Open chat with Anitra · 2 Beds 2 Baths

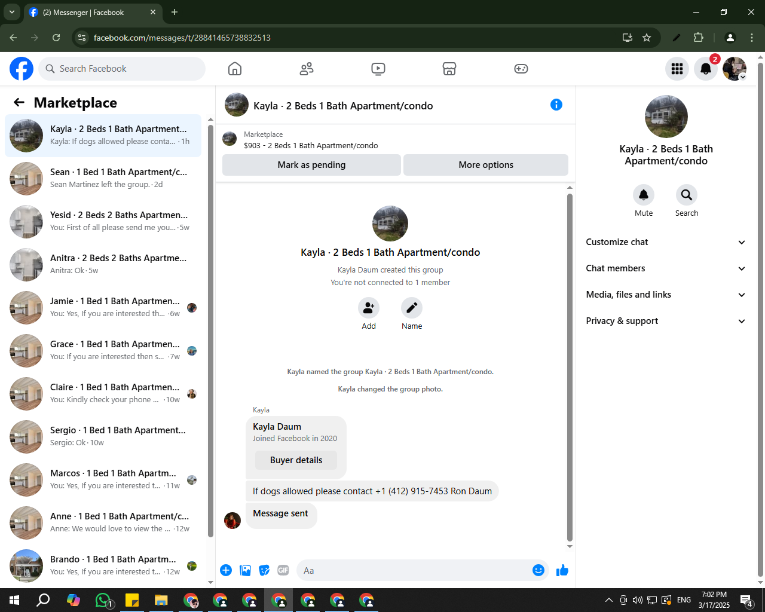(x=103, y=265)
